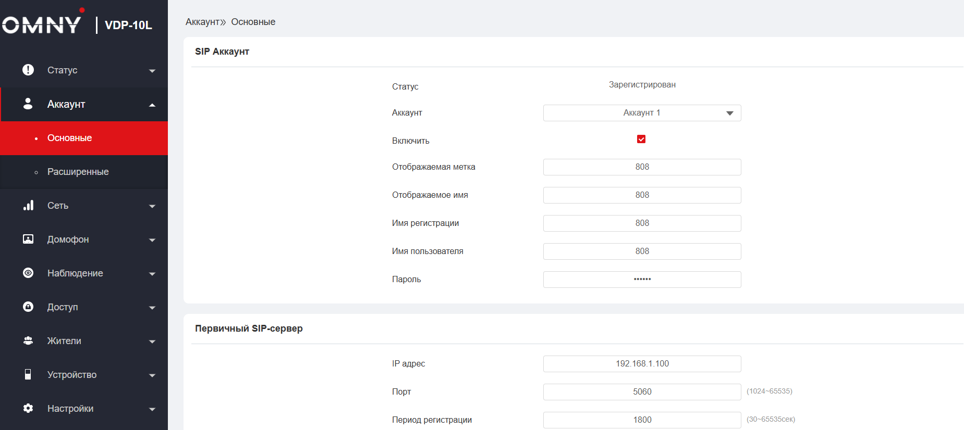The image size is (964, 430).
Task: Click the Settings gear icon
Action: click(x=28, y=408)
